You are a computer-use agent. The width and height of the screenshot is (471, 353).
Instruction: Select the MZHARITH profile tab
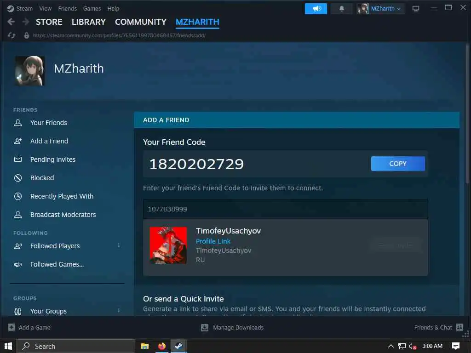click(197, 22)
